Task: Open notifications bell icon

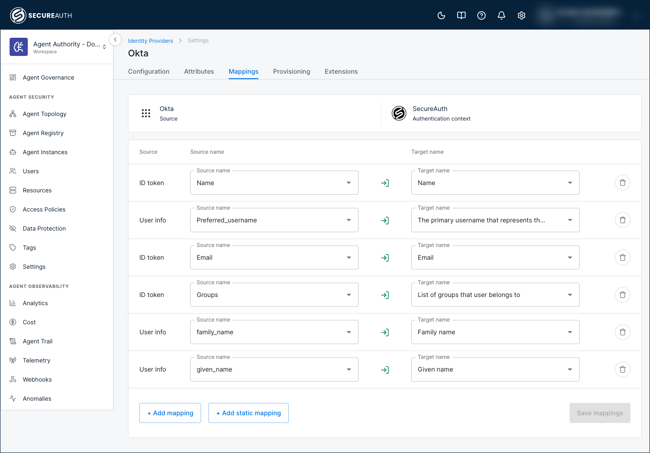Action: (501, 15)
